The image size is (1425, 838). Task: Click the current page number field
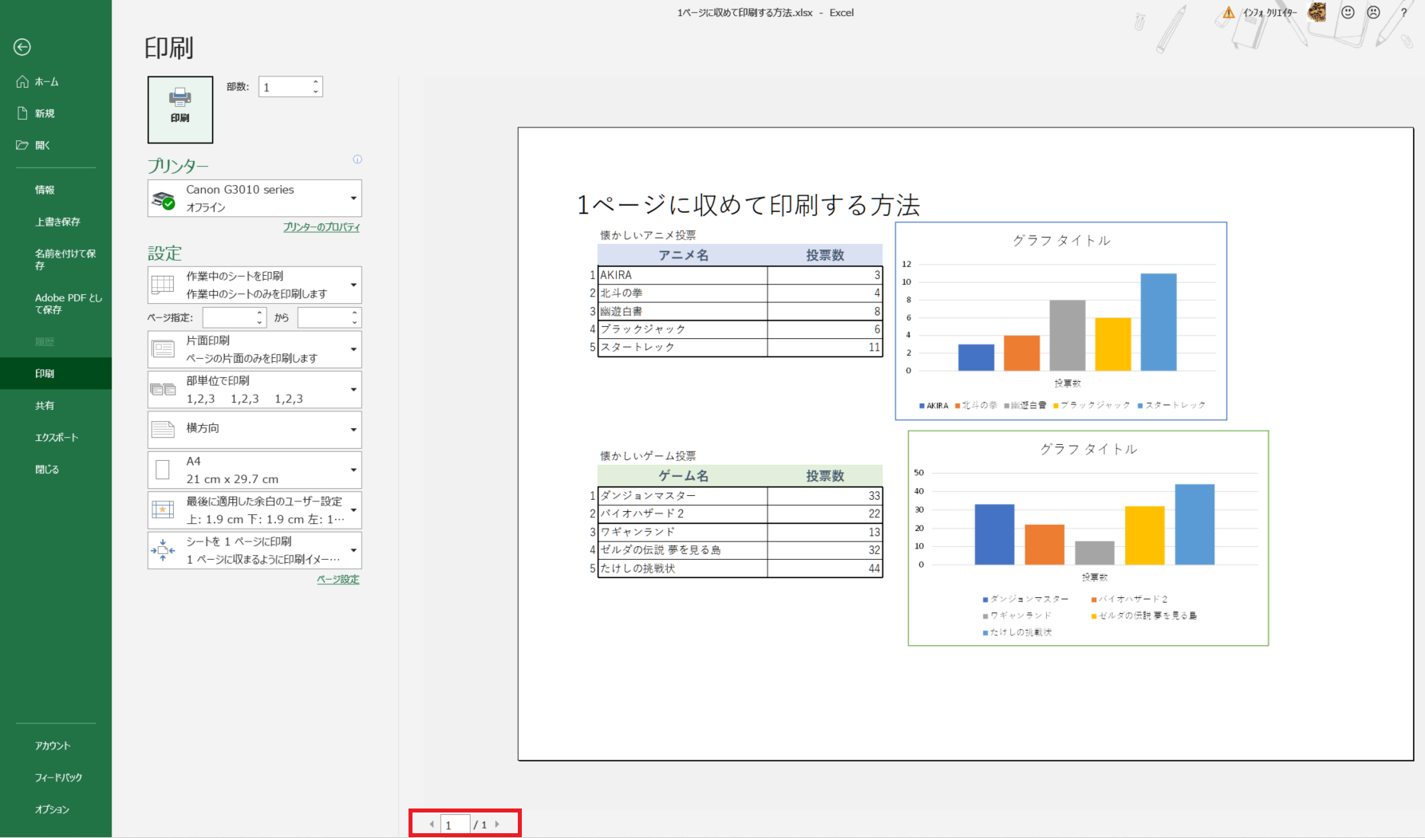point(455,824)
